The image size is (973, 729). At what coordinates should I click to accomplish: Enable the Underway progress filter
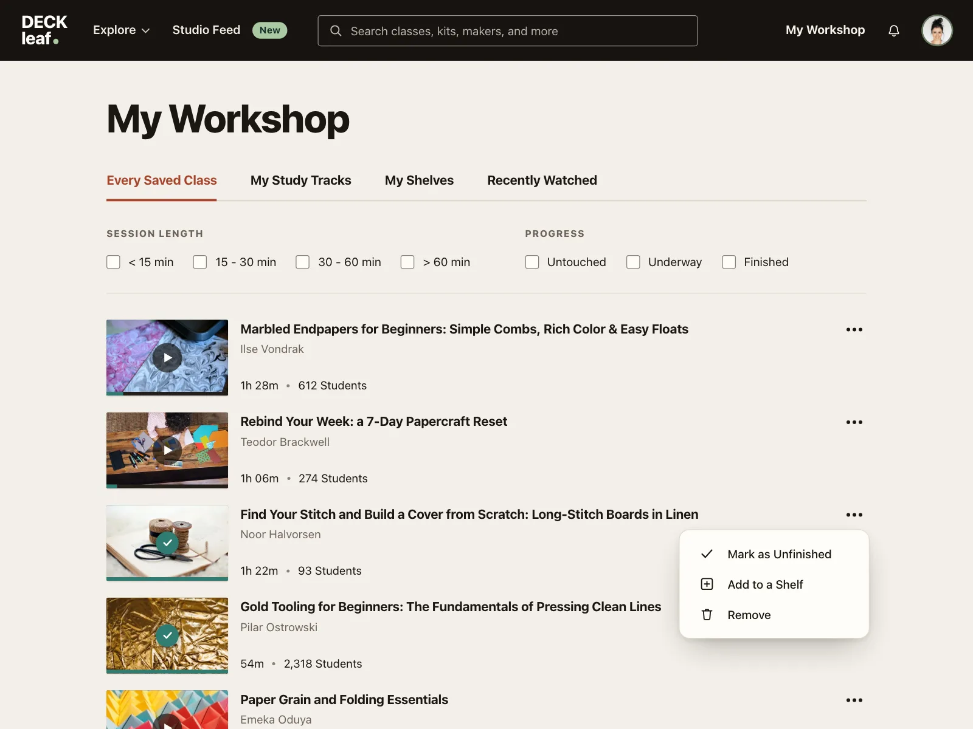(x=633, y=262)
